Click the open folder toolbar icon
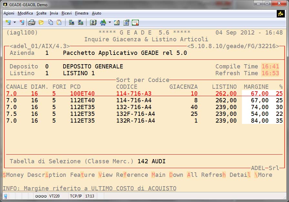Viewport: 289px width, 202px height. [x=41, y=23]
